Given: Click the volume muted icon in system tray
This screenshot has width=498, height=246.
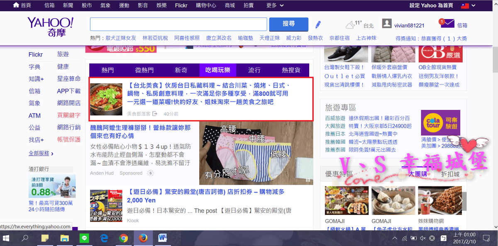Looking at the screenshot, I should point(423,238).
